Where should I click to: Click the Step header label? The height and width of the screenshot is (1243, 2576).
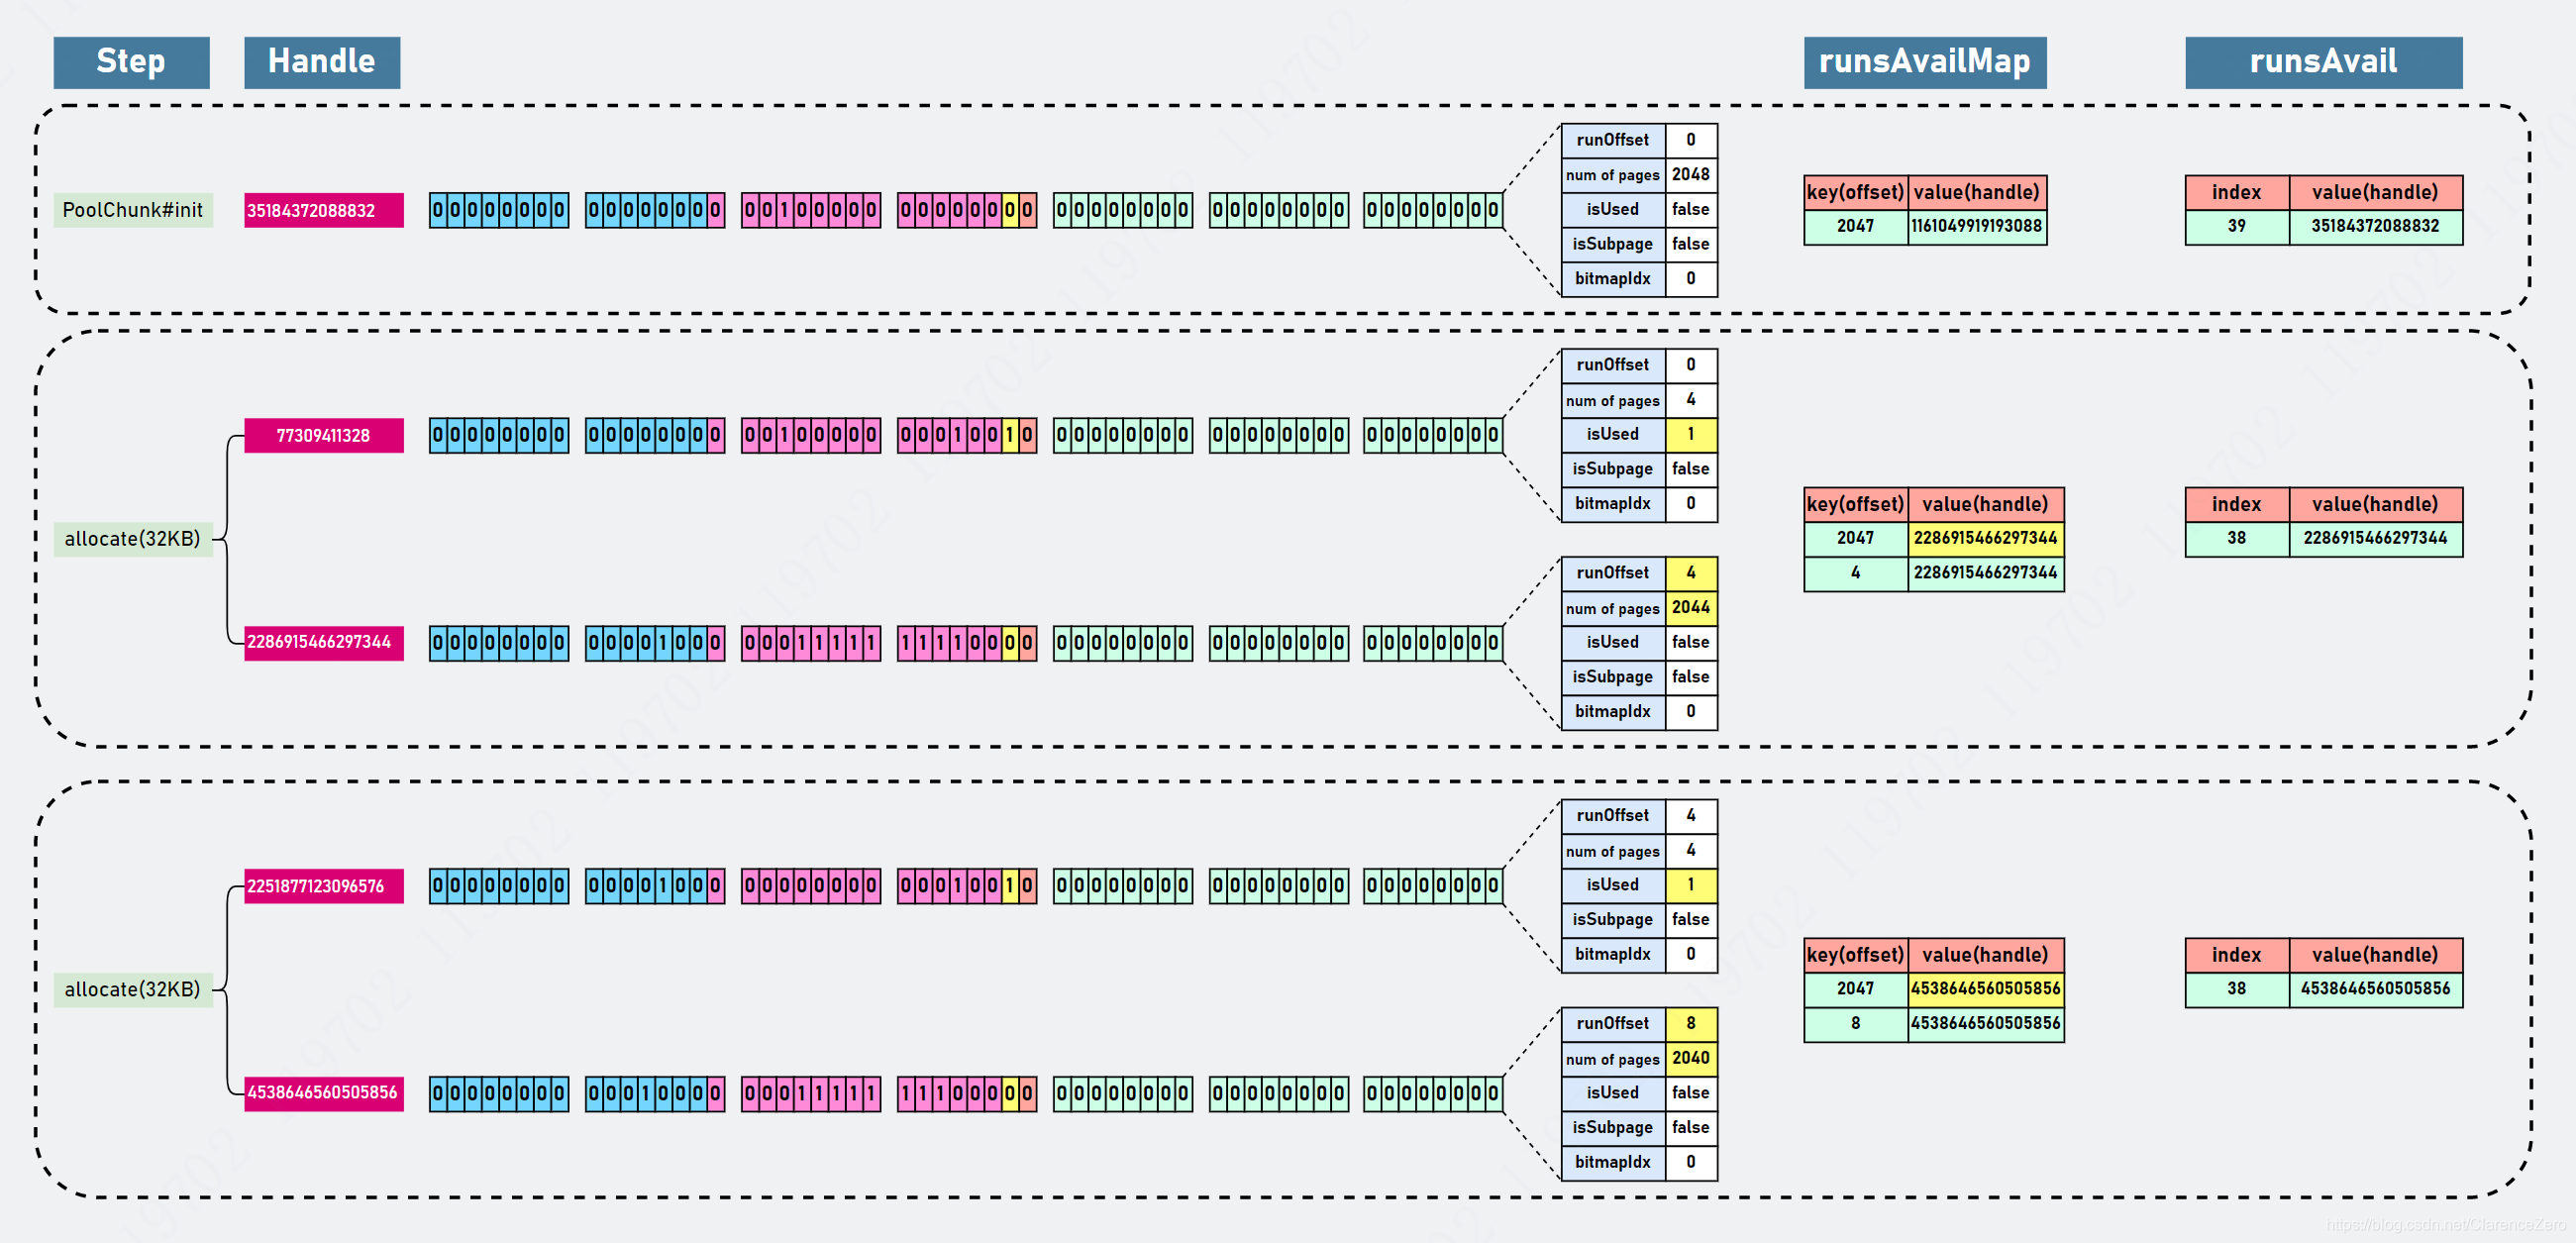pos(131,62)
